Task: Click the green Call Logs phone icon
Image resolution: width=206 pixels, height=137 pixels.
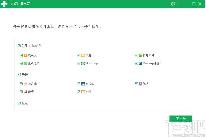Action: pyautogui.click(x=25, y=63)
